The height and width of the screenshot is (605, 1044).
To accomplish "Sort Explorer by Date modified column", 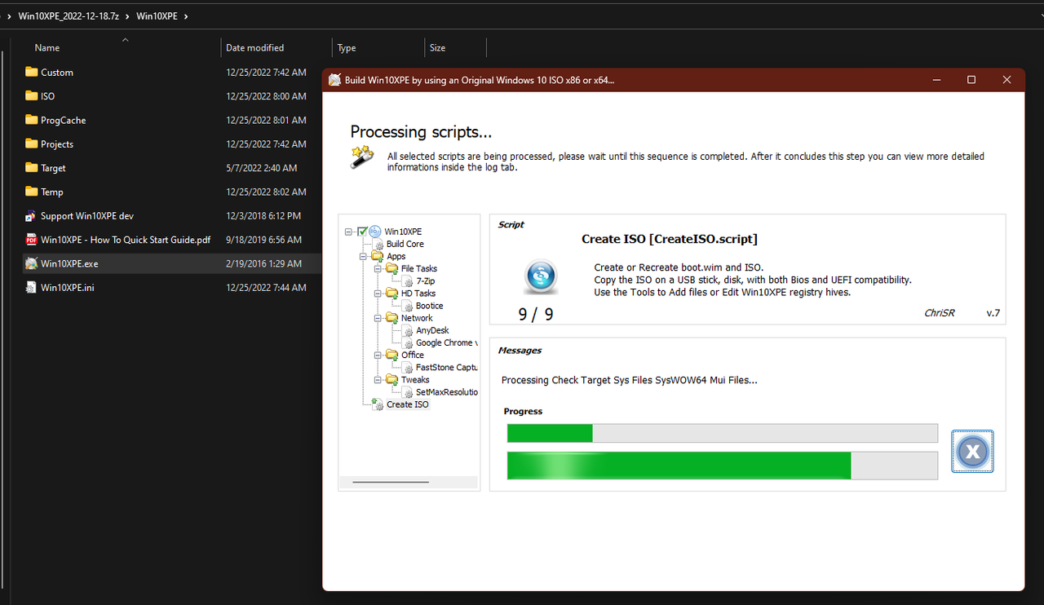I will pos(254,48).
